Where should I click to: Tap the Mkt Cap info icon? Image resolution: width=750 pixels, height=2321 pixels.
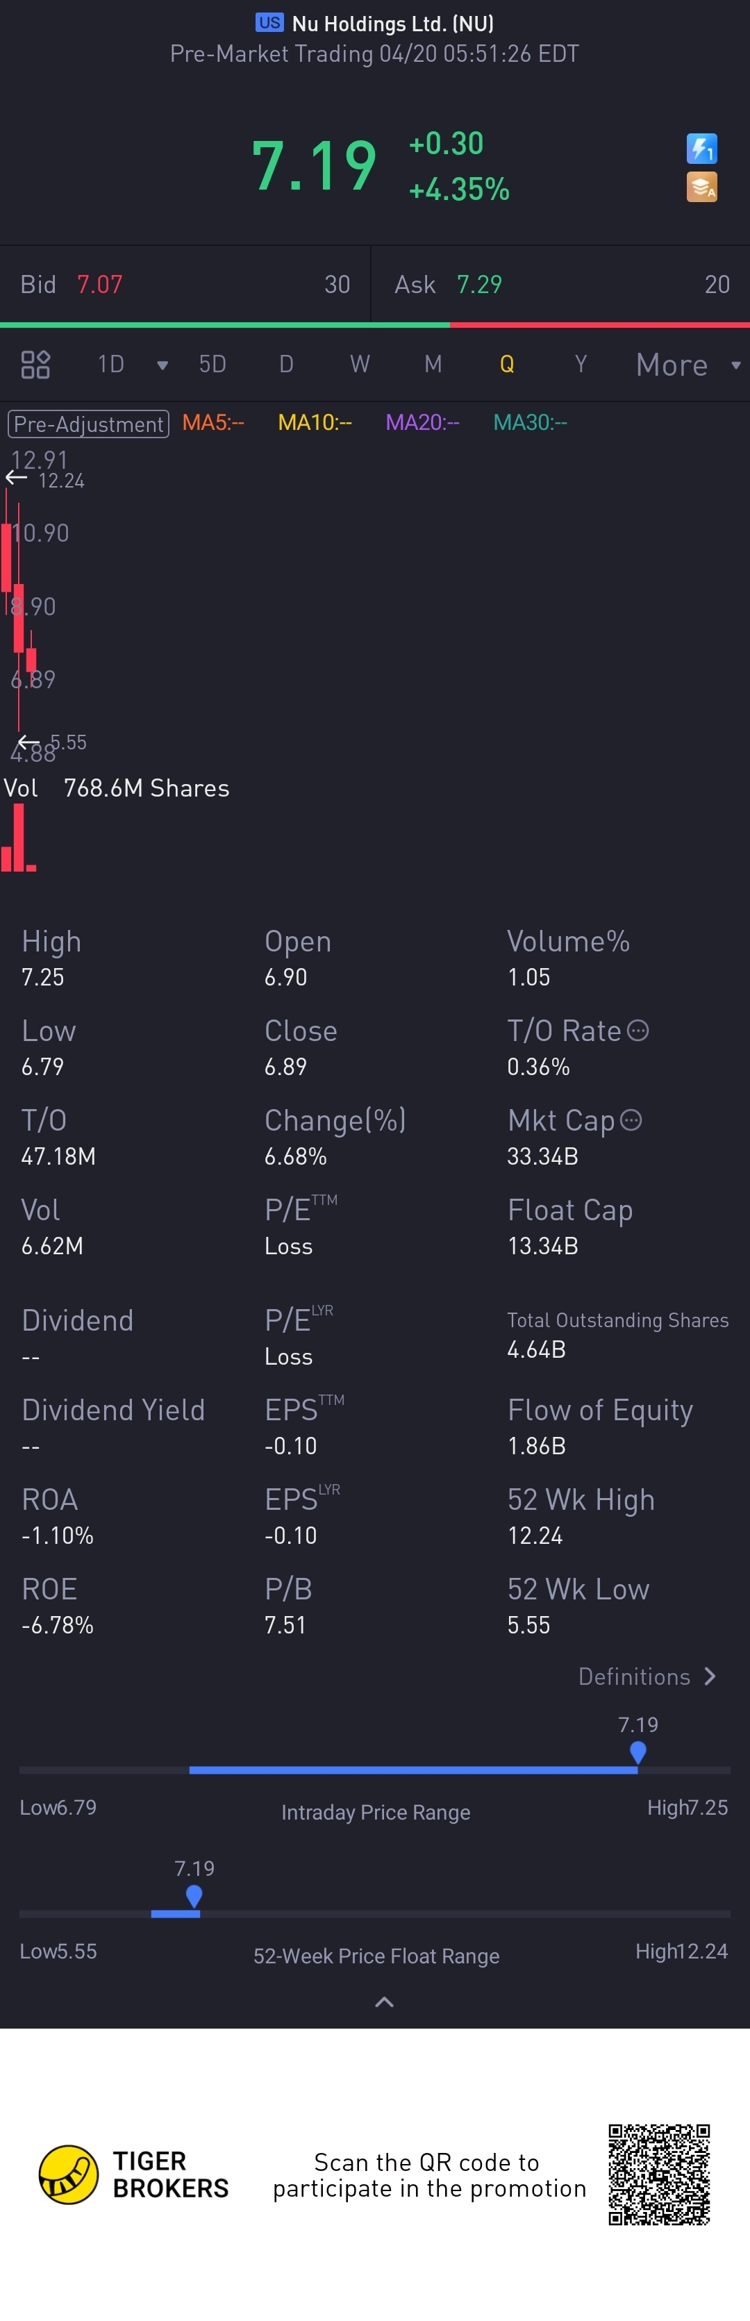click(x=631, y=1120)
